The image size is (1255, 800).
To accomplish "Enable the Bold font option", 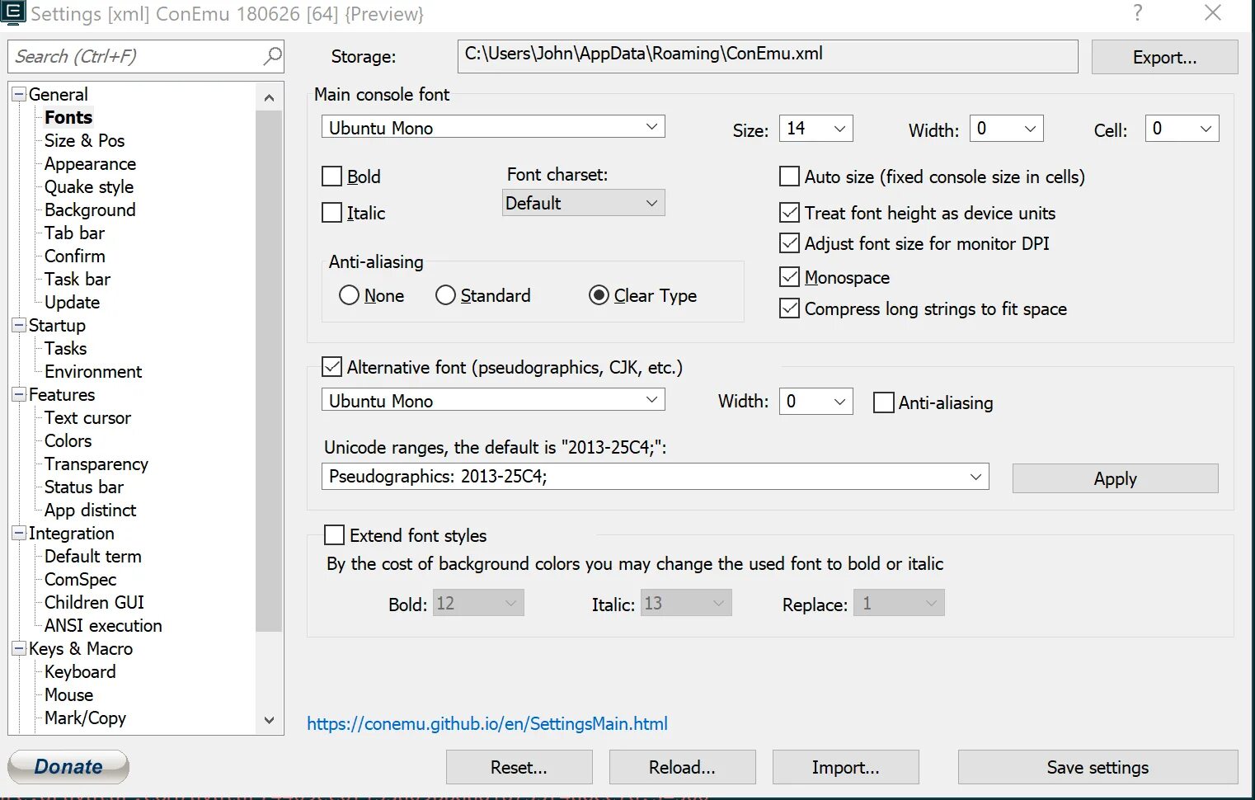I will pyautogui.click(x=332, y=176).
